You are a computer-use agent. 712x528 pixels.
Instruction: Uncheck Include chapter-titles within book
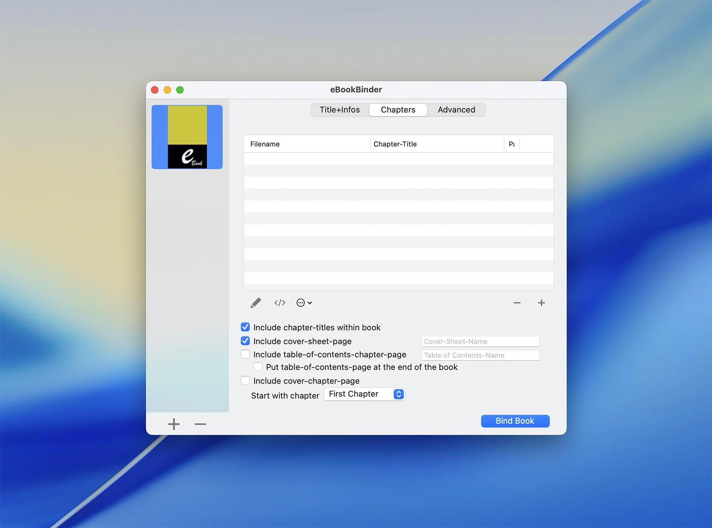tap(245, 327)
